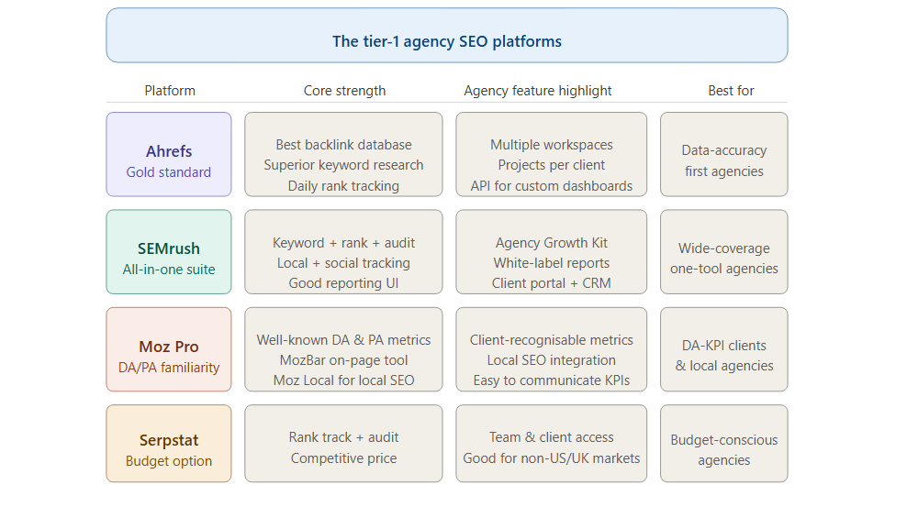The image size is (918, 507).
Task: Click the 'Budget-conscious agencies' card
Action: click(x=724, y=444)
